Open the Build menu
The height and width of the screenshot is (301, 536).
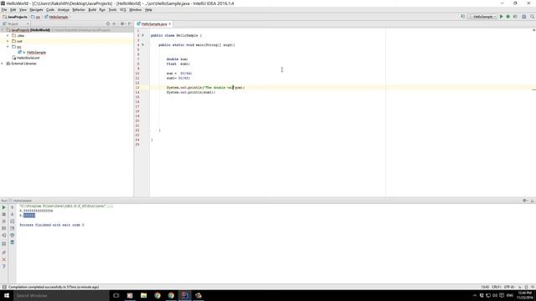click(92, 10)
